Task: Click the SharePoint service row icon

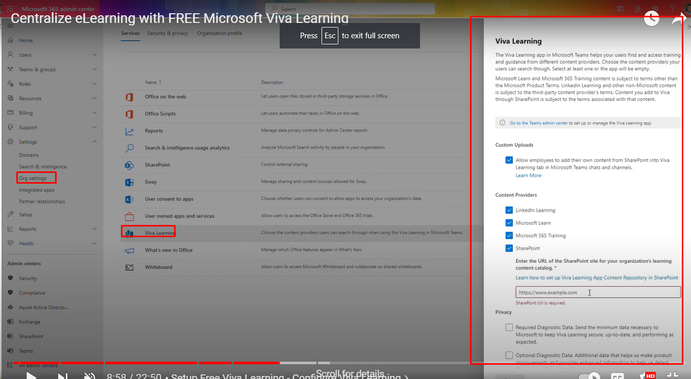Action: 129,165
